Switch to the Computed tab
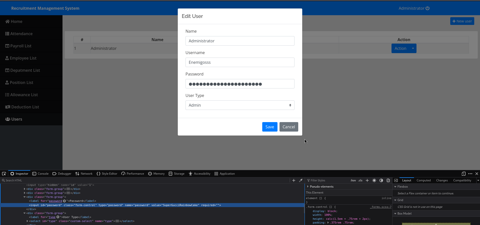 coord(423,180)
